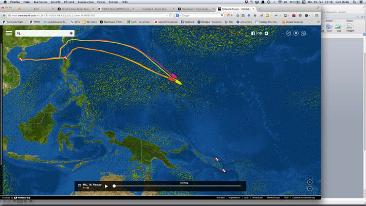
Task: Click the Twitter share icon
Action: (x=266, y=33)
